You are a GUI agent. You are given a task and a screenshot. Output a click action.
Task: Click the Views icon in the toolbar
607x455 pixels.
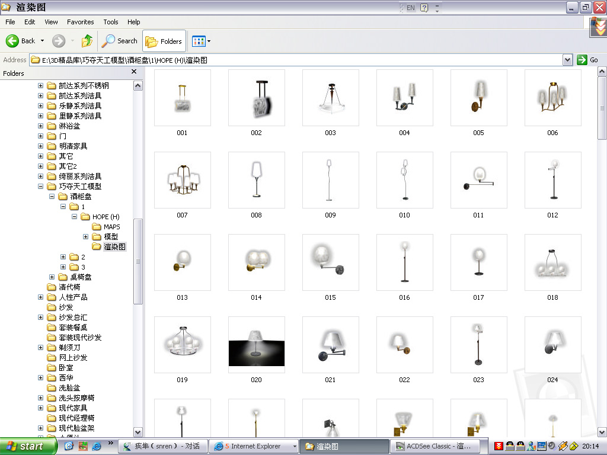pyautogui.click(x=199, y=41)
